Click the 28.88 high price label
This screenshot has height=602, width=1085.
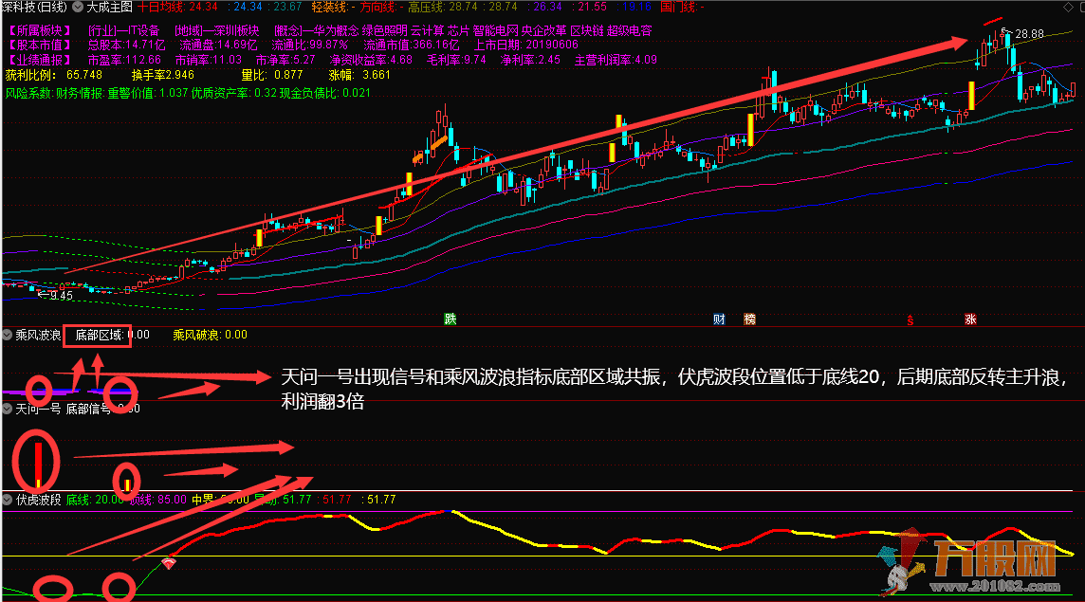pyautogui.click(x=1030, y=34)
